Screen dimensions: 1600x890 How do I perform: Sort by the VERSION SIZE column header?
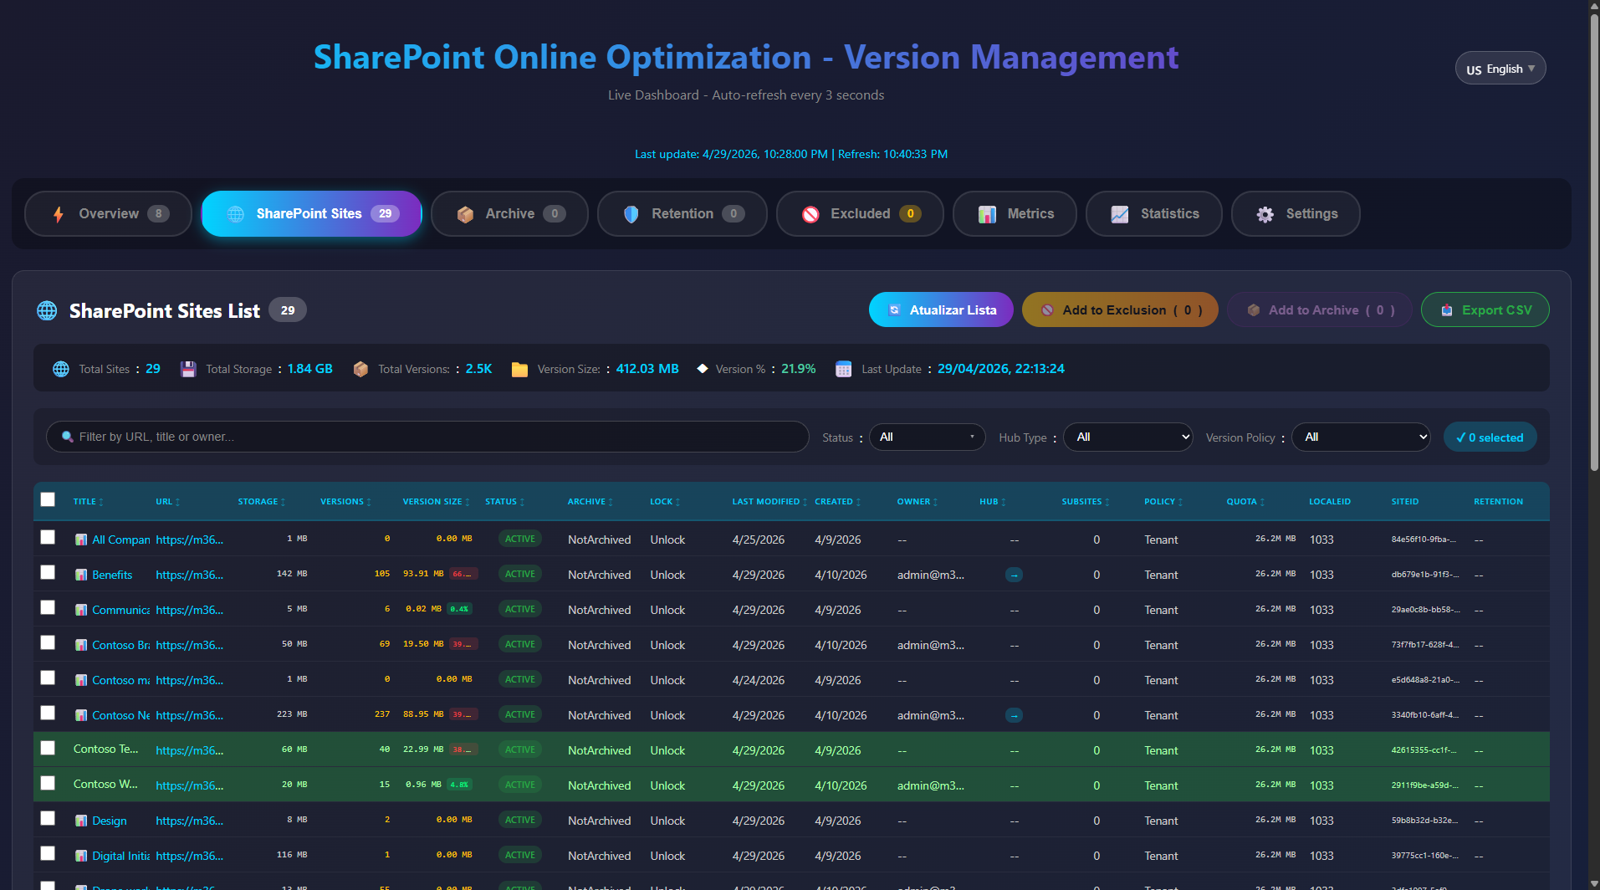[436, 502]
